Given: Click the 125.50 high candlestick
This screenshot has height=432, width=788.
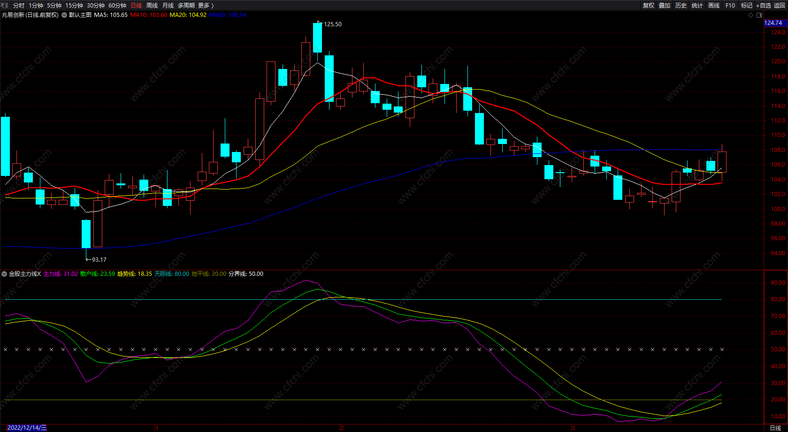Looking at the screenshot, I should 318,38.
